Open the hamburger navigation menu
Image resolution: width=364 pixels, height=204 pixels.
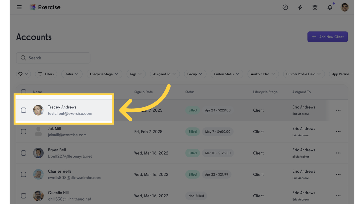click(x=19, y=7)
